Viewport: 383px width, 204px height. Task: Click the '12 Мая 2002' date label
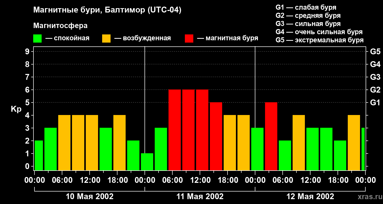(x=310, y=196)
